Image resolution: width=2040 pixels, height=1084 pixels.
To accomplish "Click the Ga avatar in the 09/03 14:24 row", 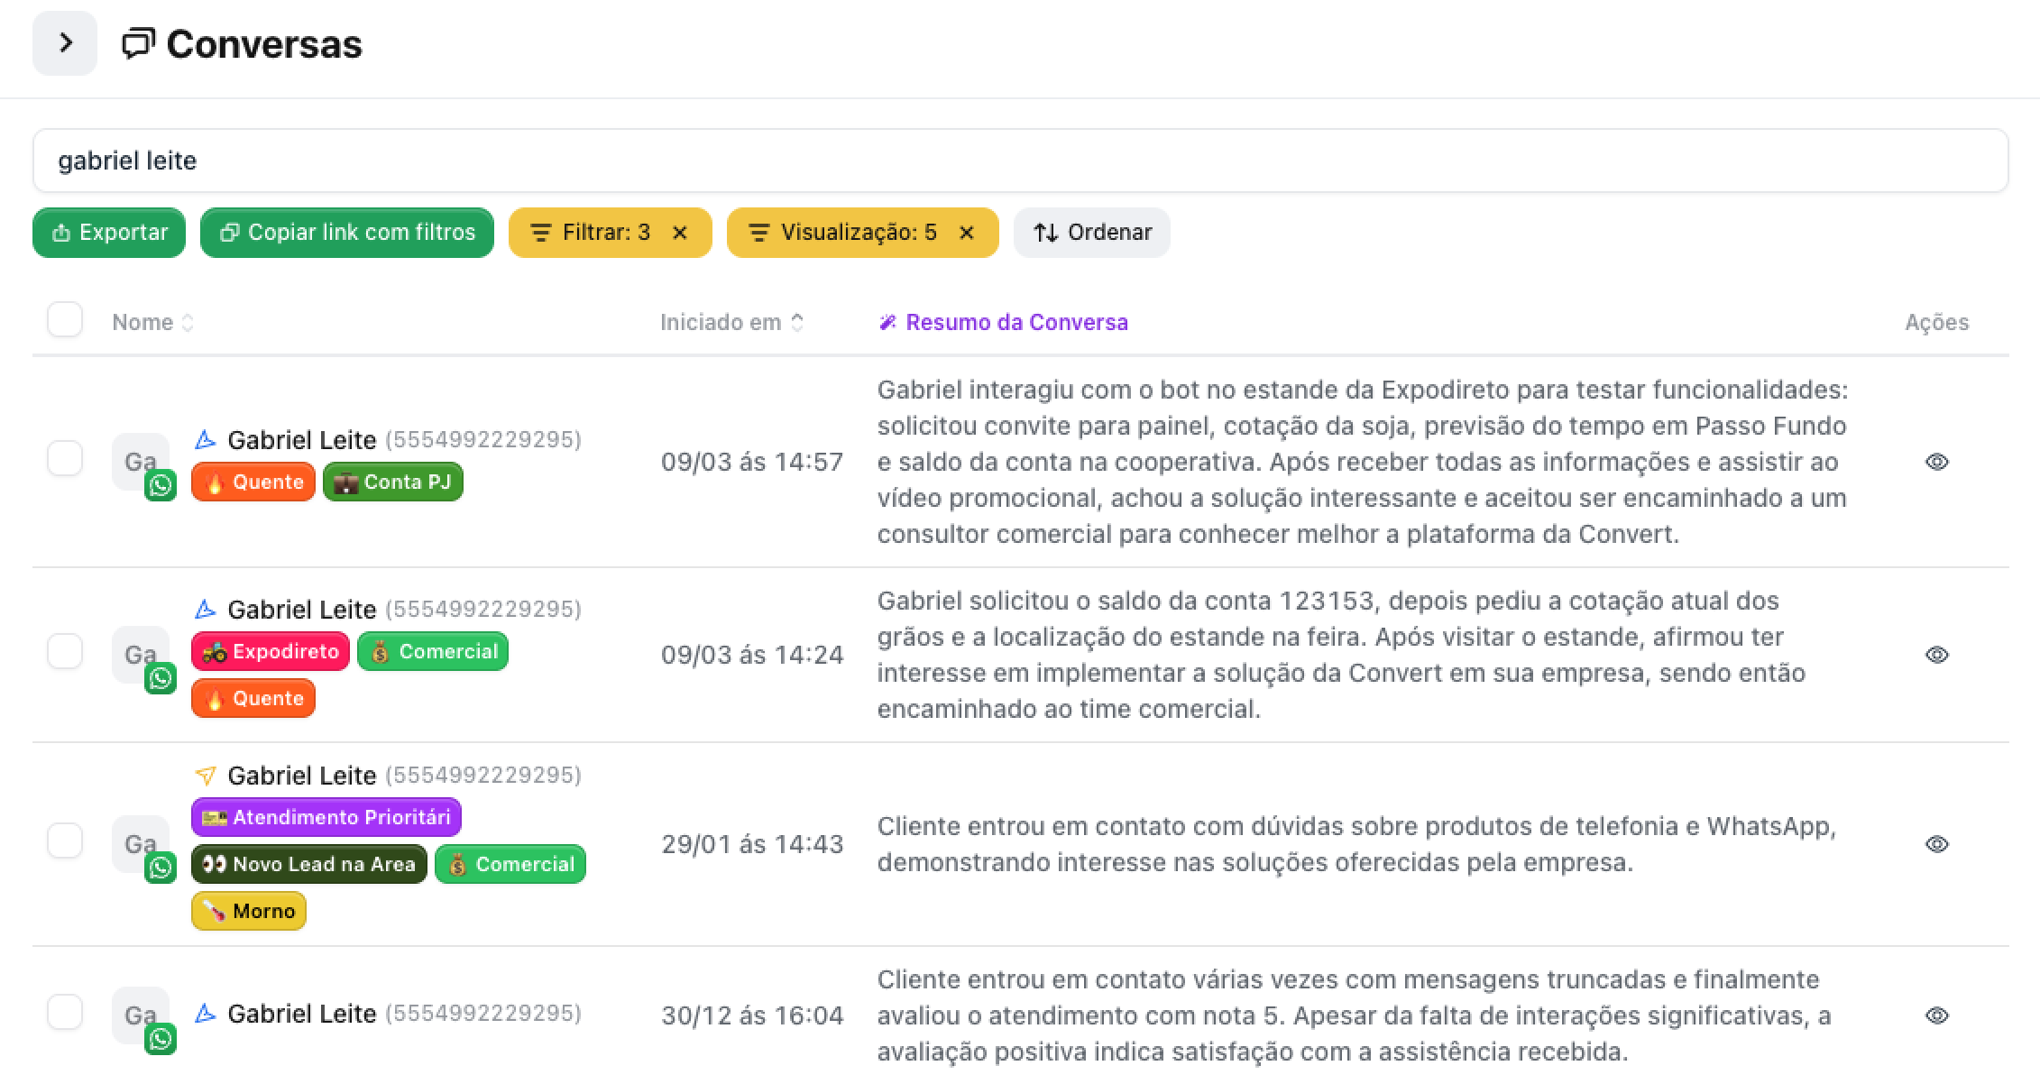I will tap(140, 655).
